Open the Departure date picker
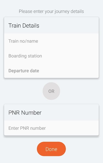 pos(51,71)
